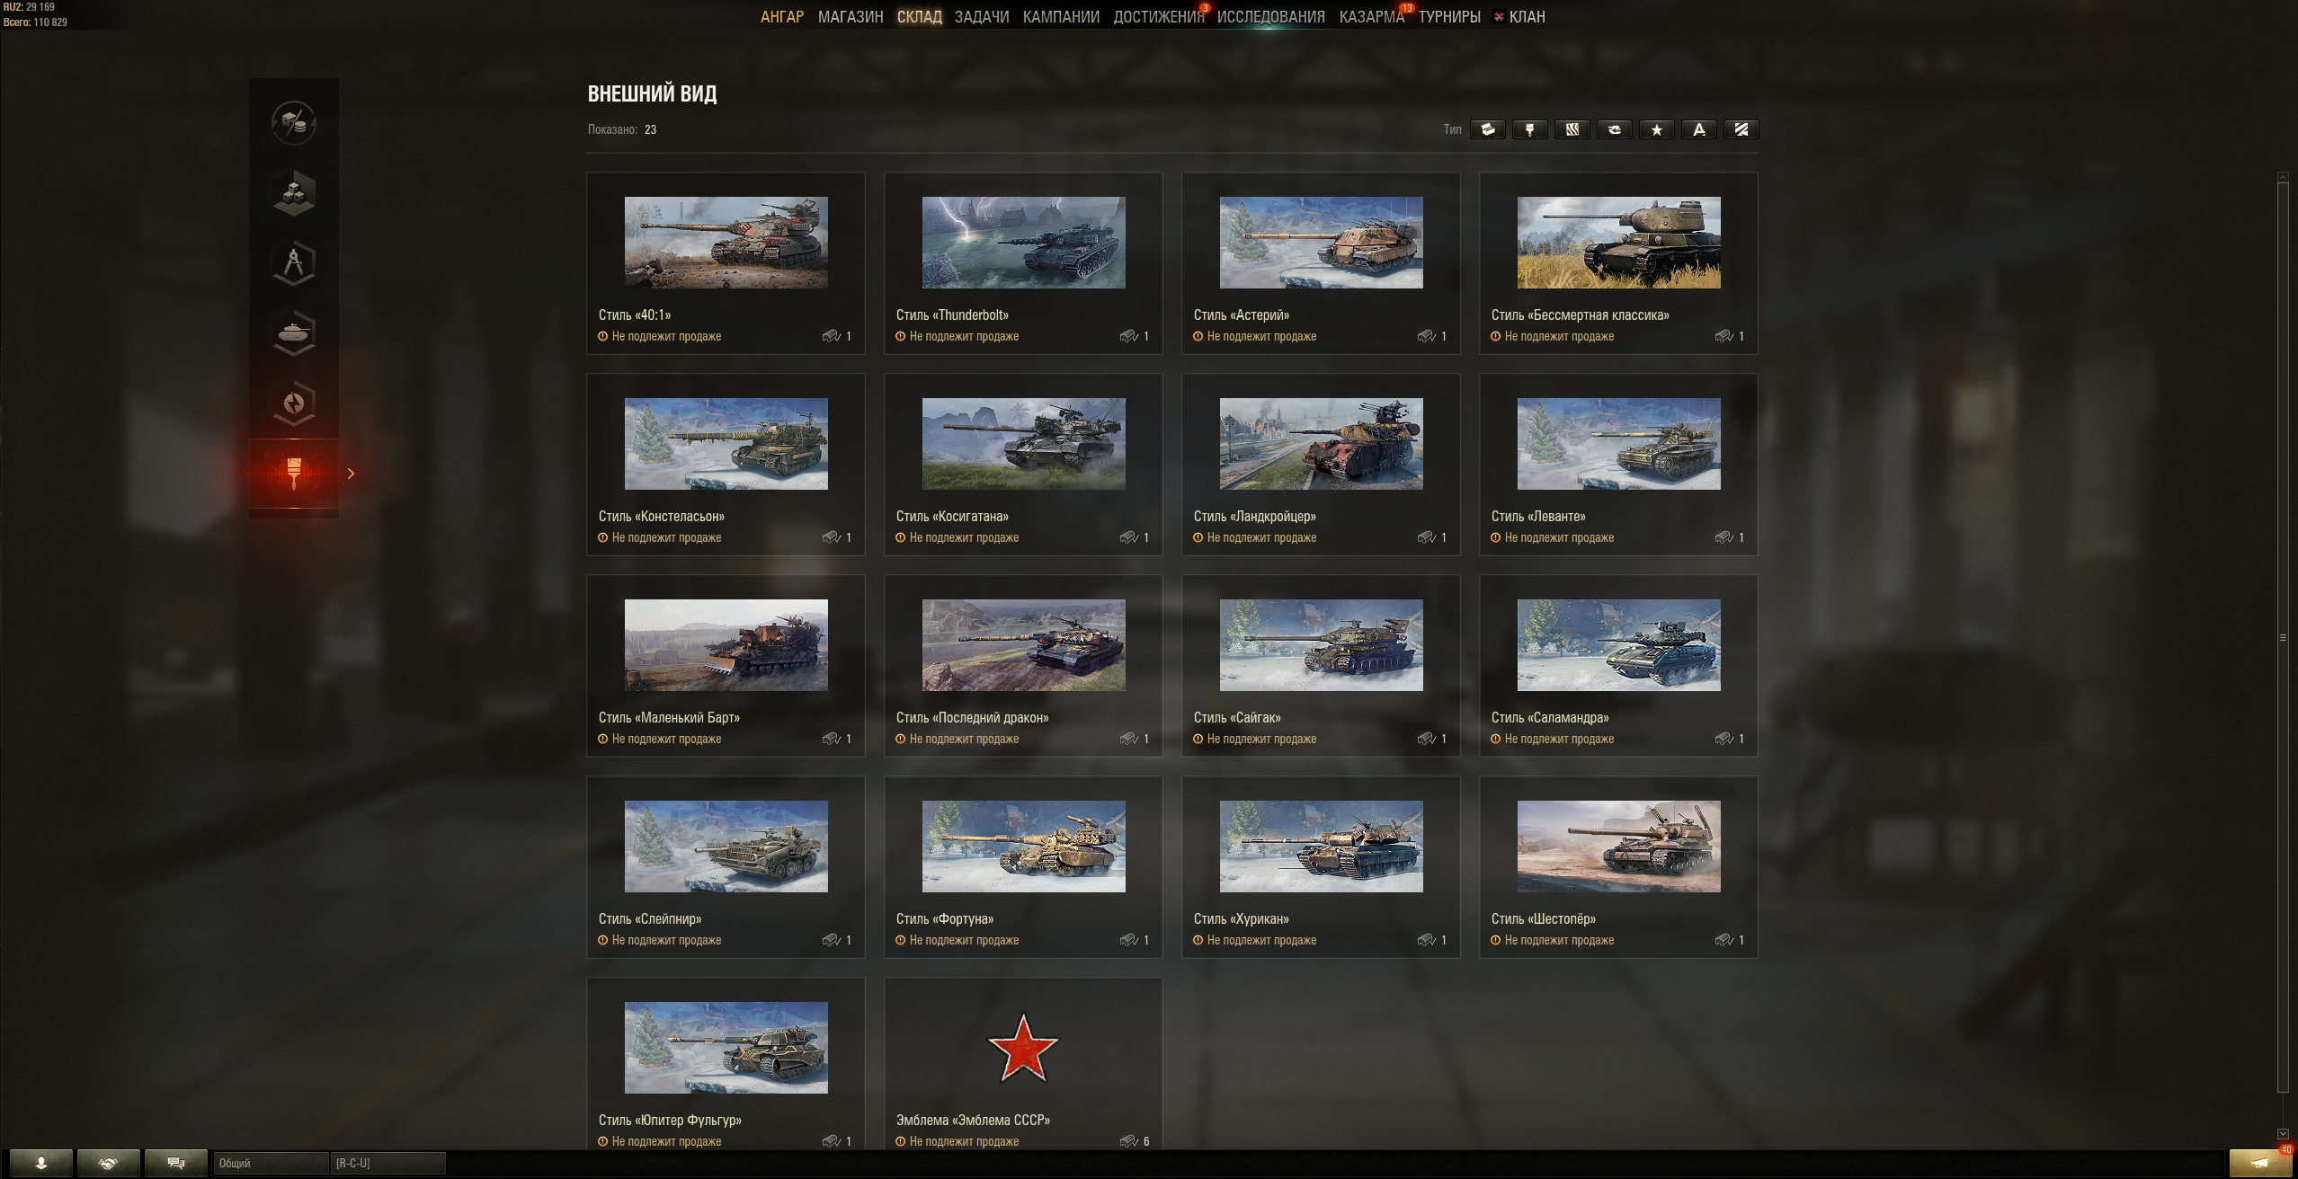This screenshot has height=1179, width=2298.
Task: Select the Стиль «Астерий» thumbnail
Action: (1322, 243)
